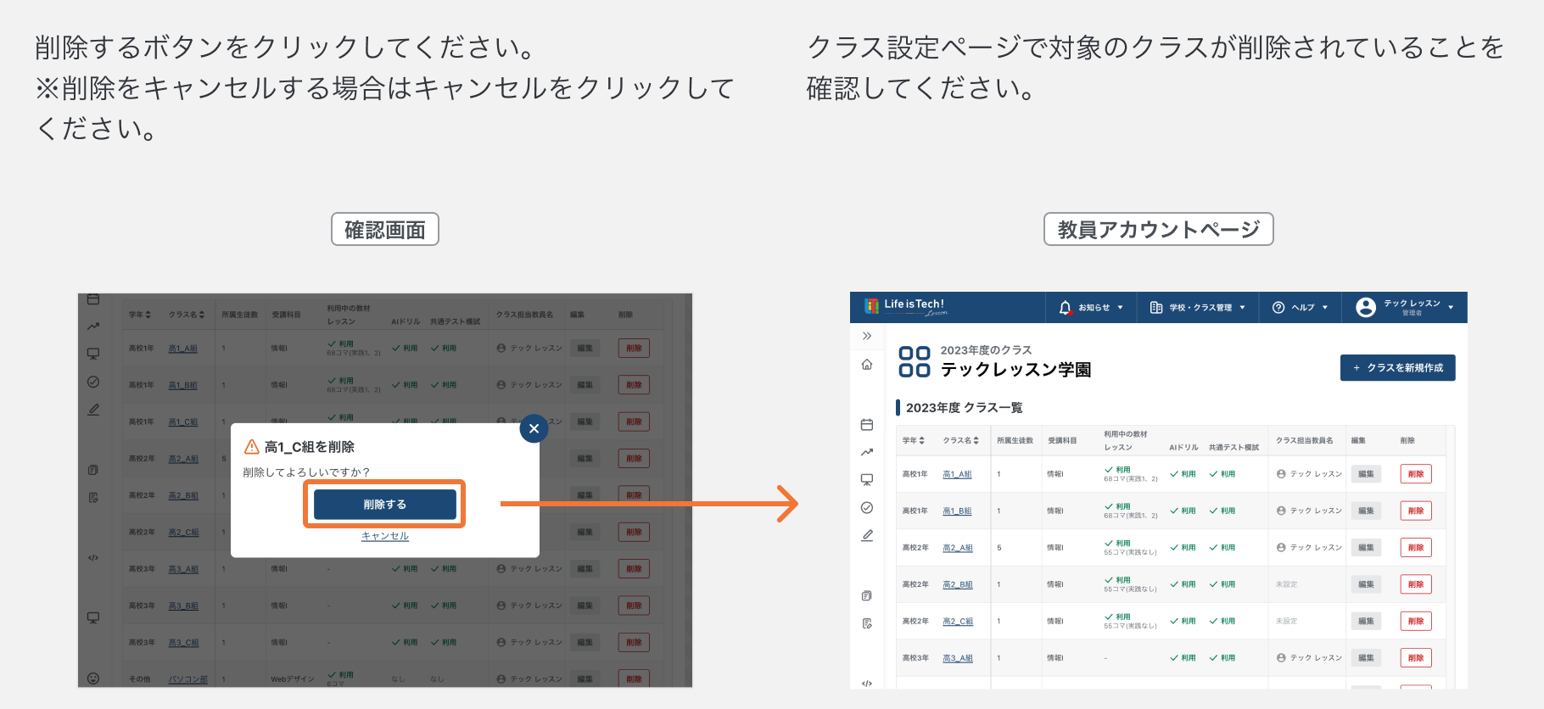Click the calendar icon in the teacher account page sidebar
The width and height of the screenshot is (1544, 709).
click(867, 424)
